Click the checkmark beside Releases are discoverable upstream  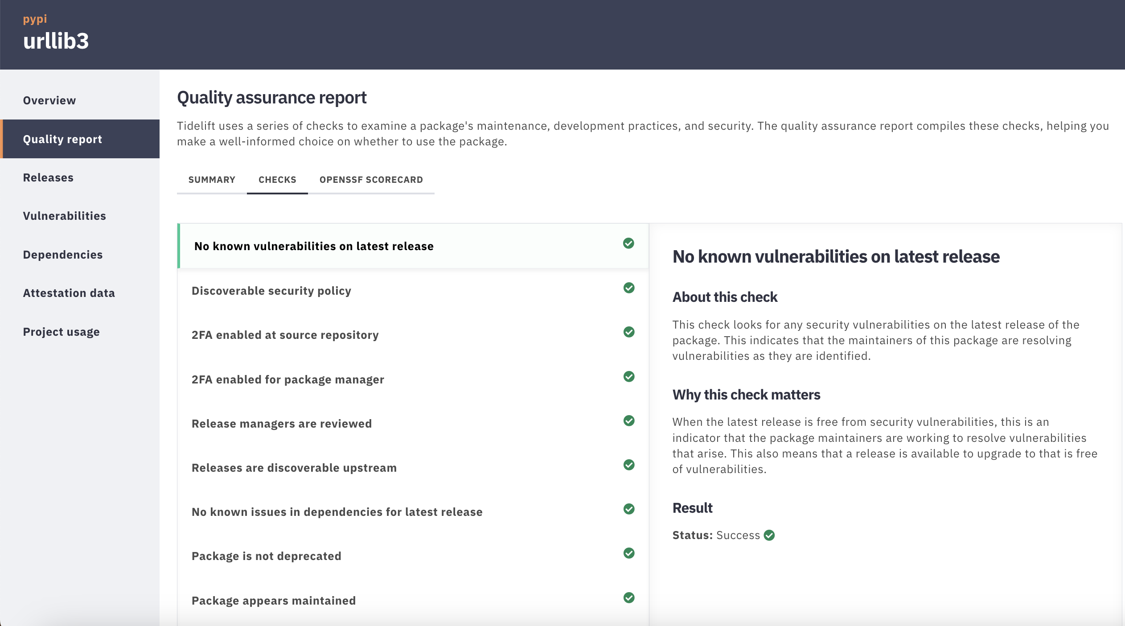[x=629, y=465]
